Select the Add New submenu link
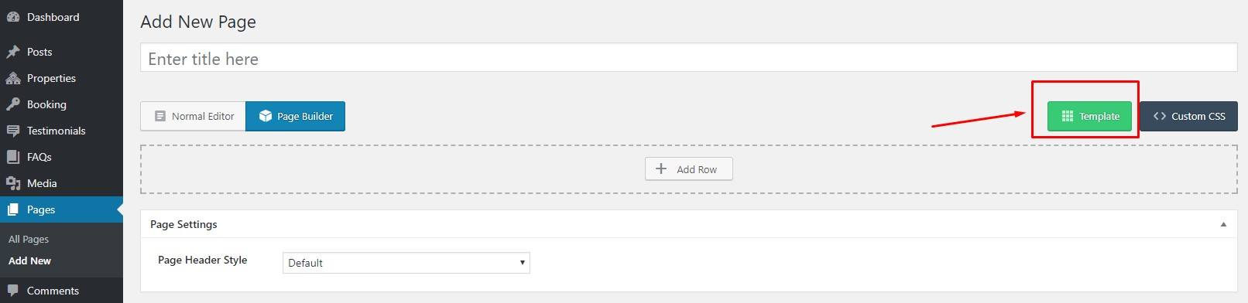This screenshot has height=303, width=1248. click(29, 260)
